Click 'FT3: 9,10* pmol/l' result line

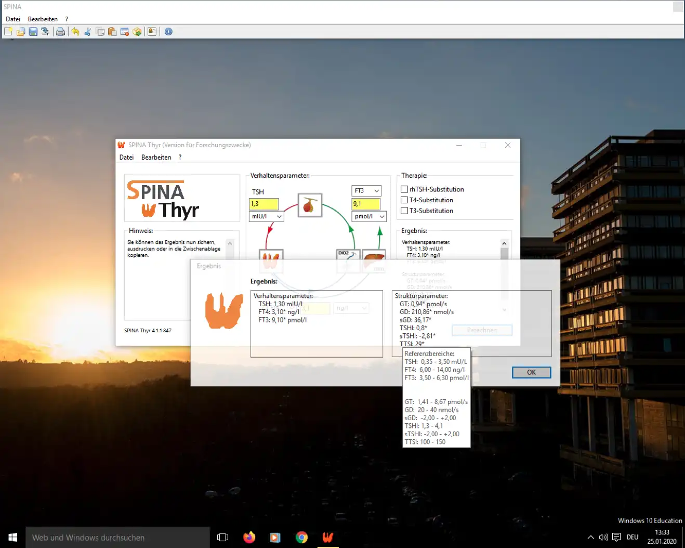282,320
